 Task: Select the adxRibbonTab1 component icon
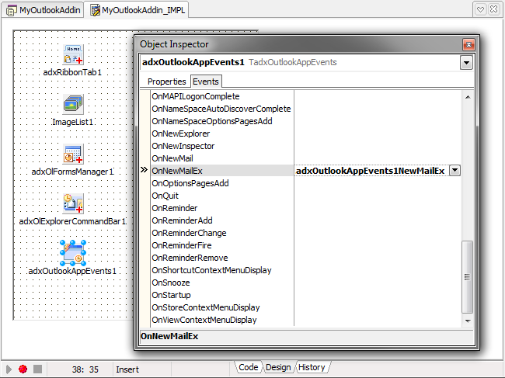pyautogui.click(x=73, y=54)
